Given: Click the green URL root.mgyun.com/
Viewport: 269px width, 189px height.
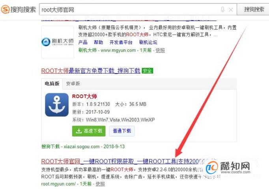Looking at the screenshot, I should click(58, 184).
